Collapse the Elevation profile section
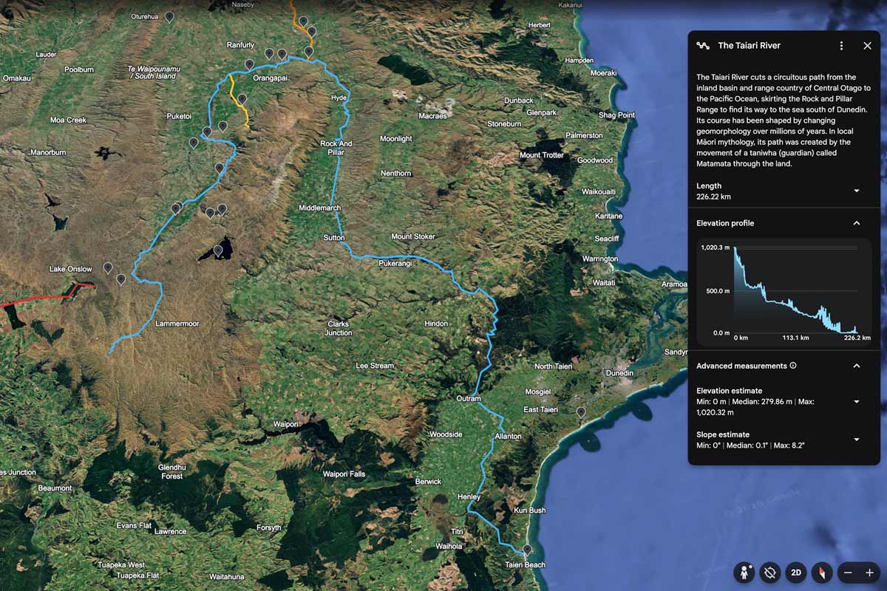 click(857, 223)
